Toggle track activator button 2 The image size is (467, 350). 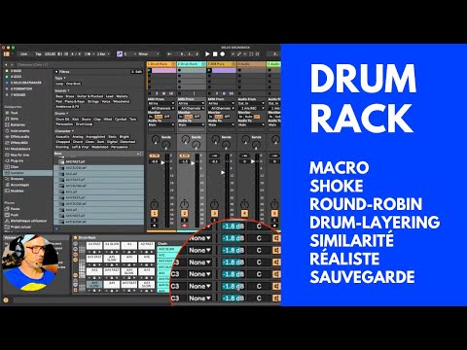click(184, 213)
